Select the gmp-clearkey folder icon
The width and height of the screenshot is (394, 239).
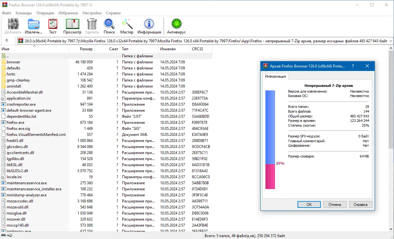[4, 80]
